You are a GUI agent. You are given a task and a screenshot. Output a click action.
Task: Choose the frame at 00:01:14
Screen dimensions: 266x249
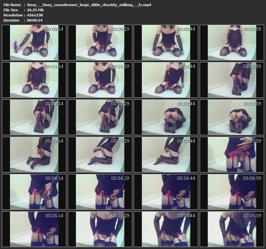pos(34,80)
